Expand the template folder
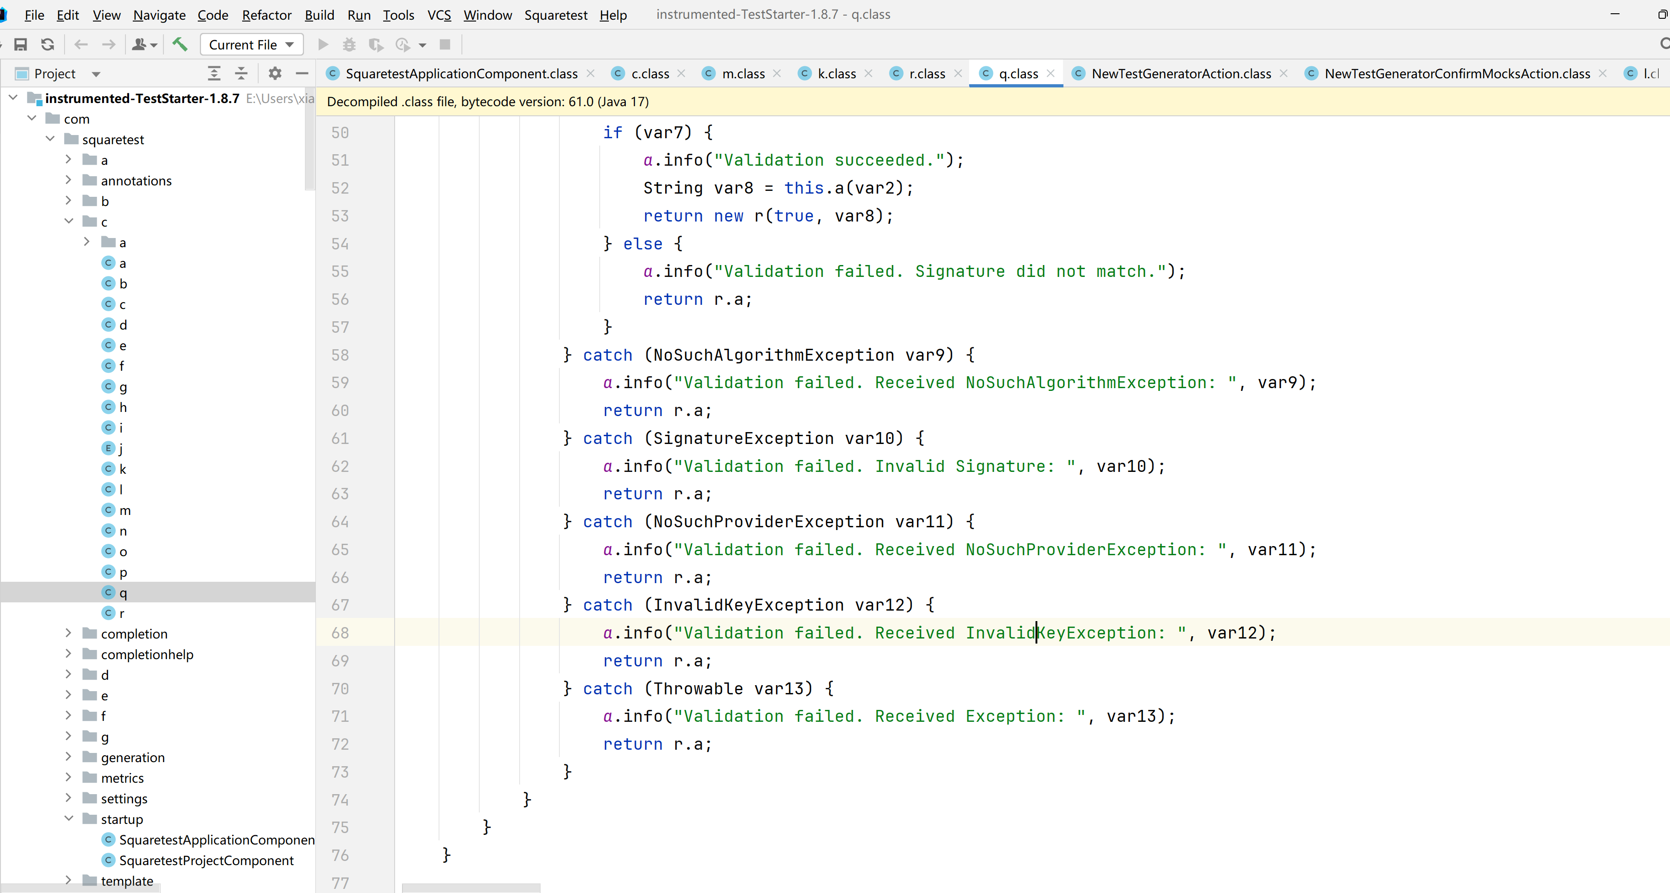This screenshot has height=893, width=1670. click(x=68, y=879)
